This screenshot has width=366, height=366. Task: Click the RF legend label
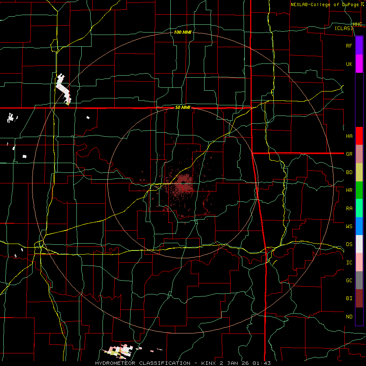(349, 46)
